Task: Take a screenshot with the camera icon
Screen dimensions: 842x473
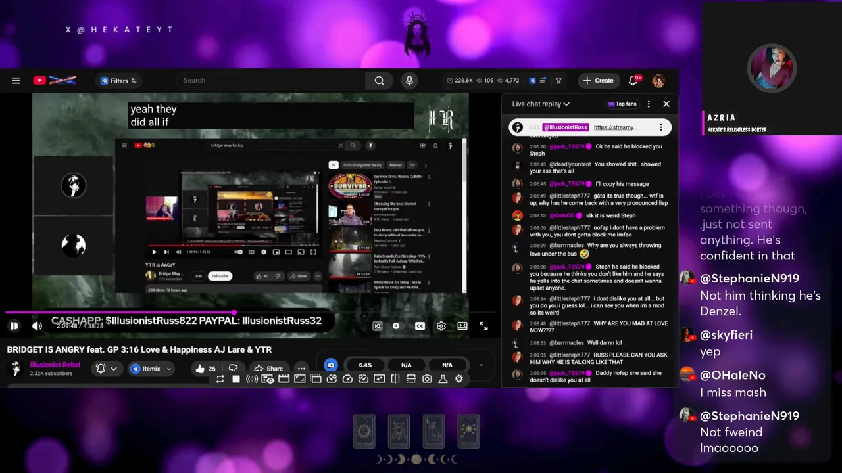Action: [x=427, y=379]
